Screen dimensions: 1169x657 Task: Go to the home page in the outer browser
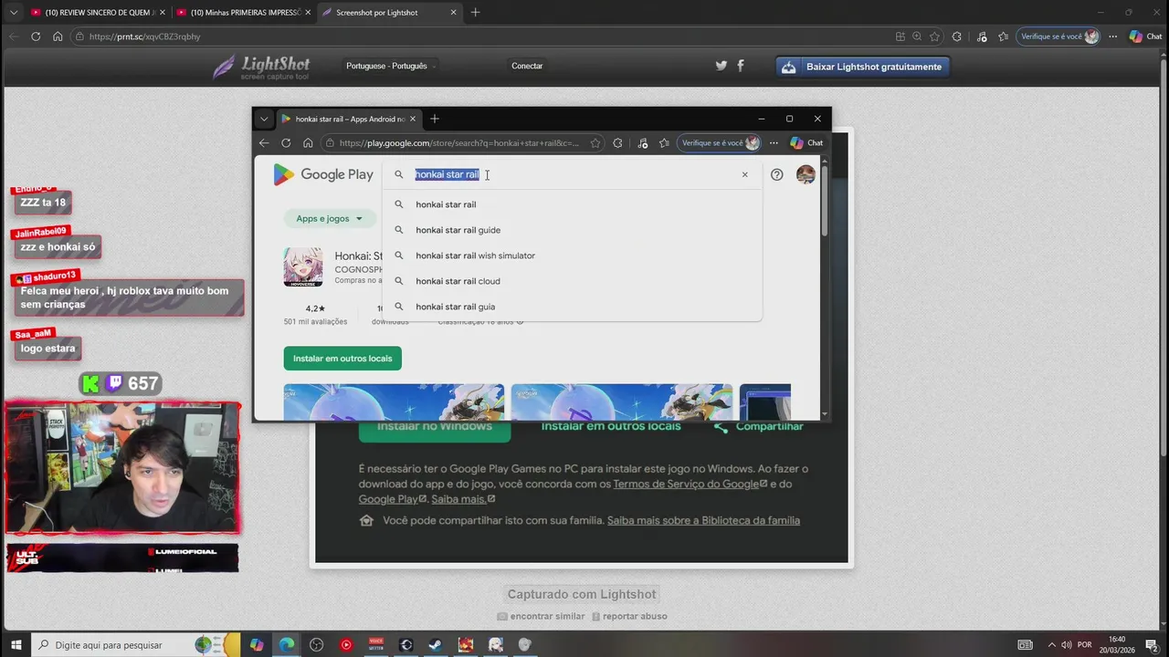click(58, 36)
